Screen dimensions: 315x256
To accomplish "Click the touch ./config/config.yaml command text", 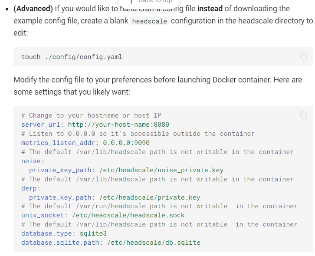I will pos(72,57).
